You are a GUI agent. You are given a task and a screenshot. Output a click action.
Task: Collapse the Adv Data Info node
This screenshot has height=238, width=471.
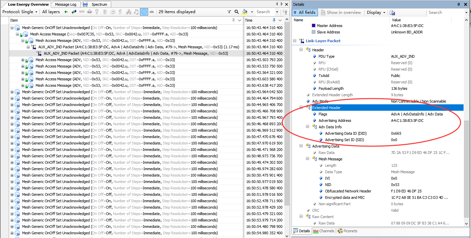pos(308,127)
